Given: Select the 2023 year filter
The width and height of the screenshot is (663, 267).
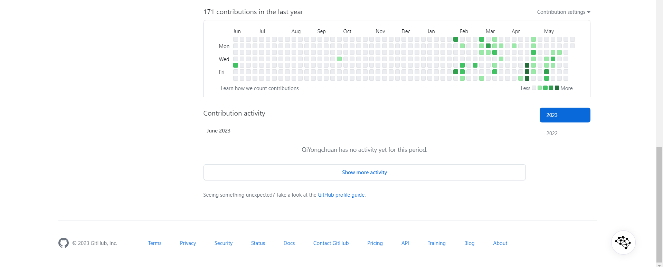Looking at the screenshot, I should pyautogui.click(x=565, y=115).
